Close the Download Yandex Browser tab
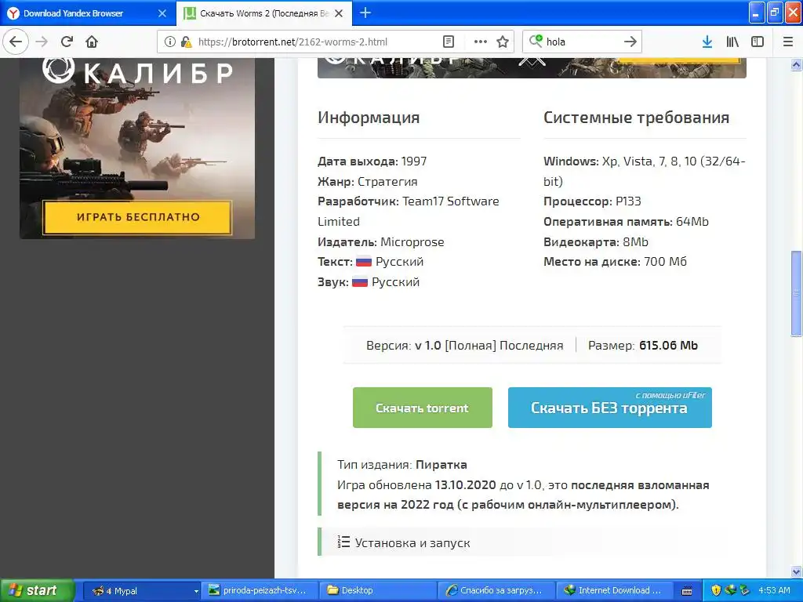Image resolution: width=803 pixels, height=602 pixels. click(162, 13)
